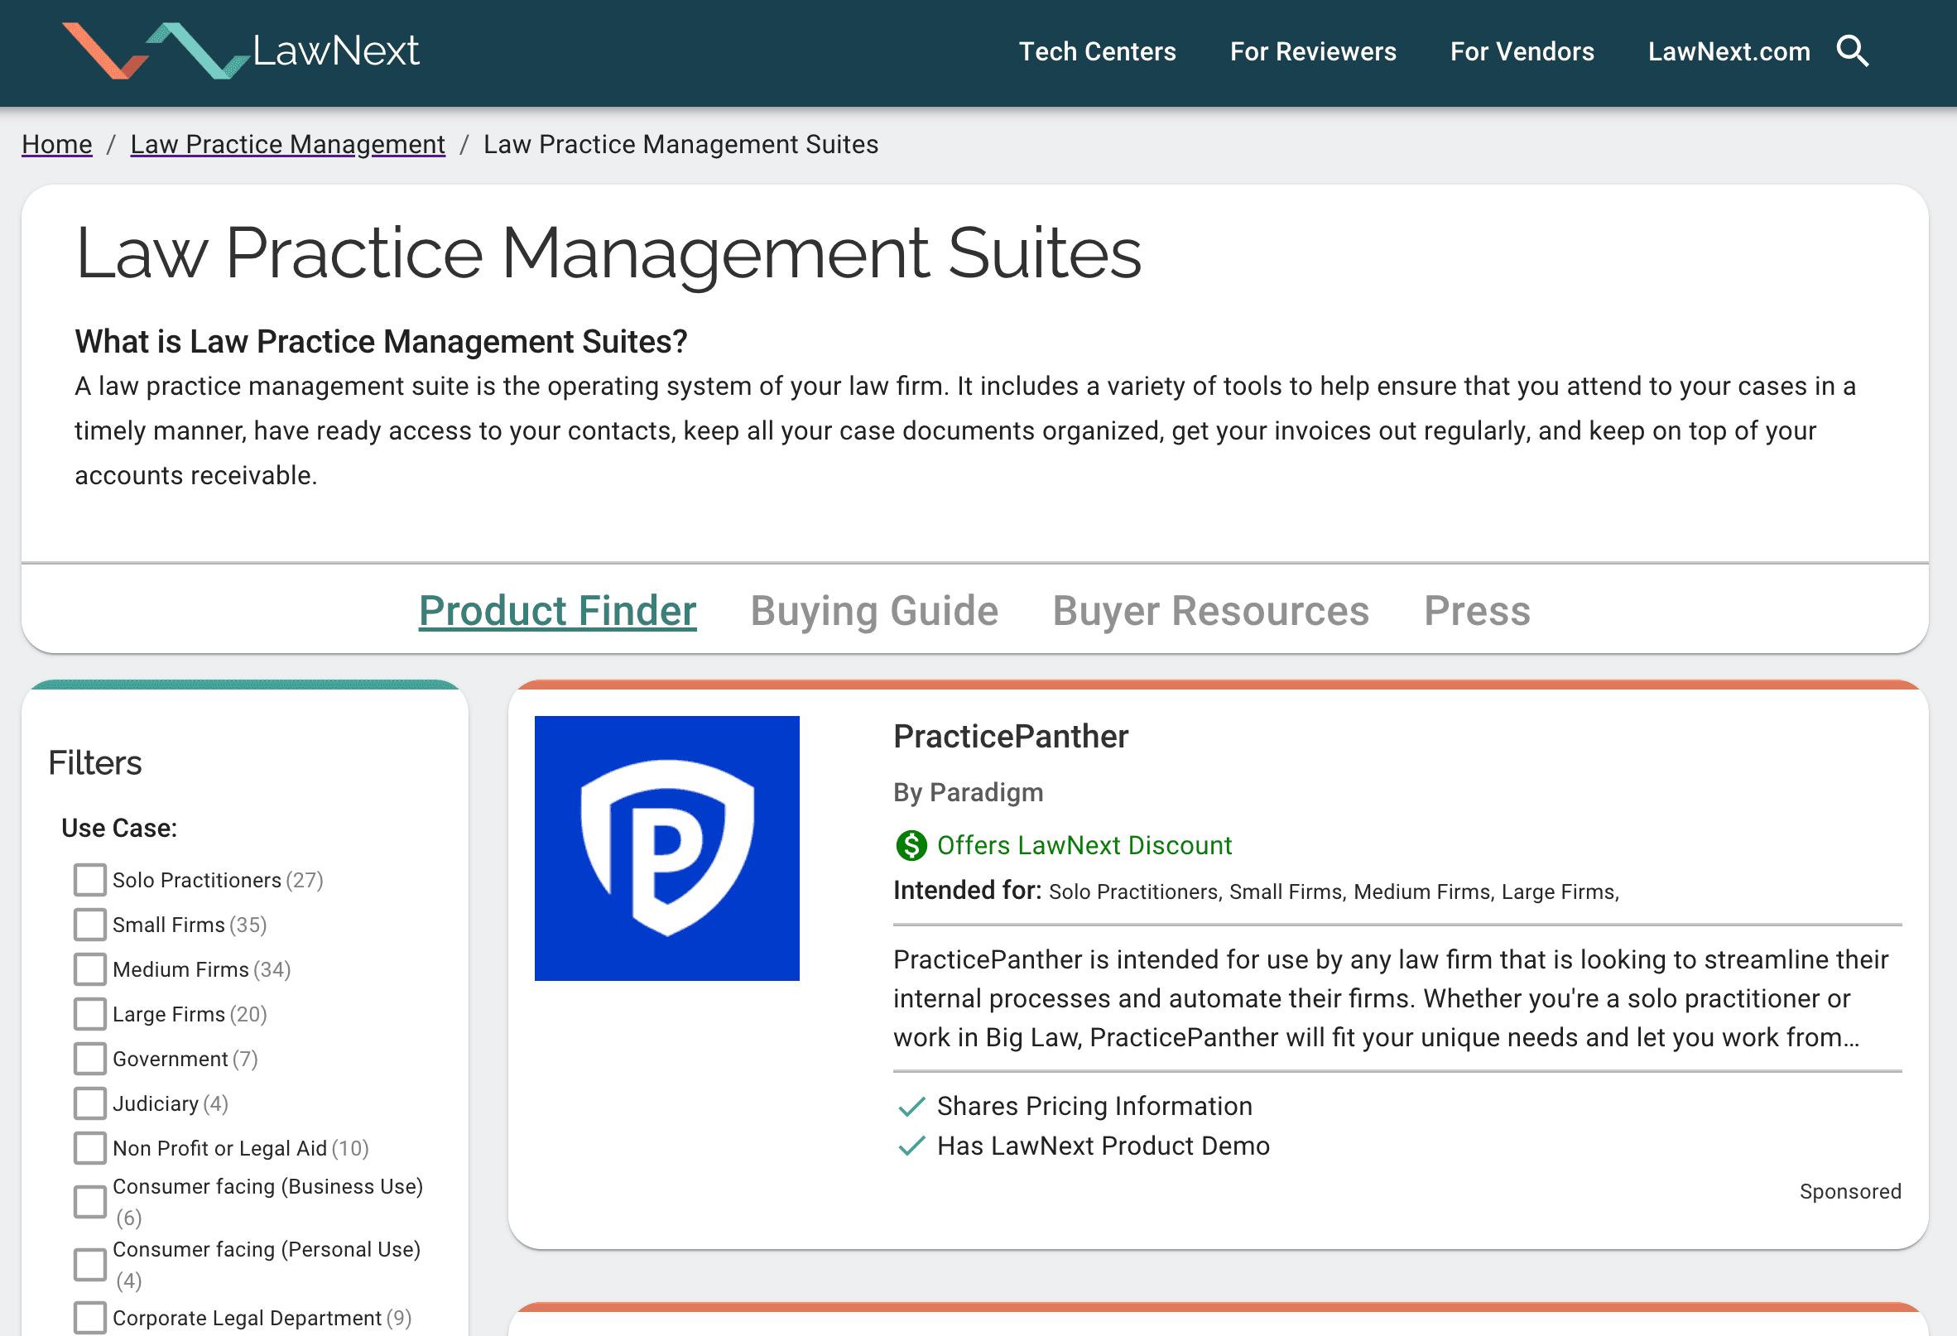Check the Solo Practitioners filter
The height and width of the screenshot is (1336, 1957).
[90, 880]
